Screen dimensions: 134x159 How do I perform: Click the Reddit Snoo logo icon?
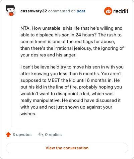pyautogui.click(x=108, y=11)
